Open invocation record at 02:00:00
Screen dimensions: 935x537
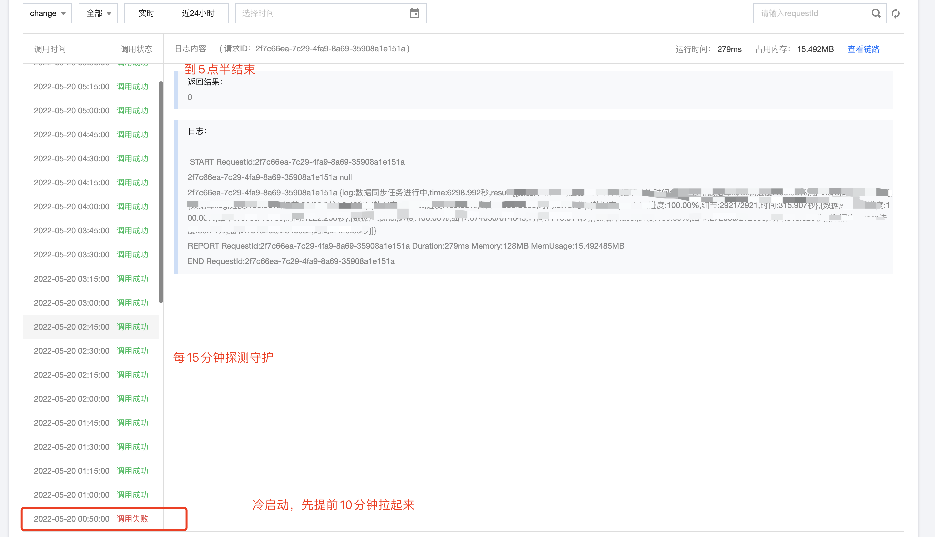(x=91, y=399)
